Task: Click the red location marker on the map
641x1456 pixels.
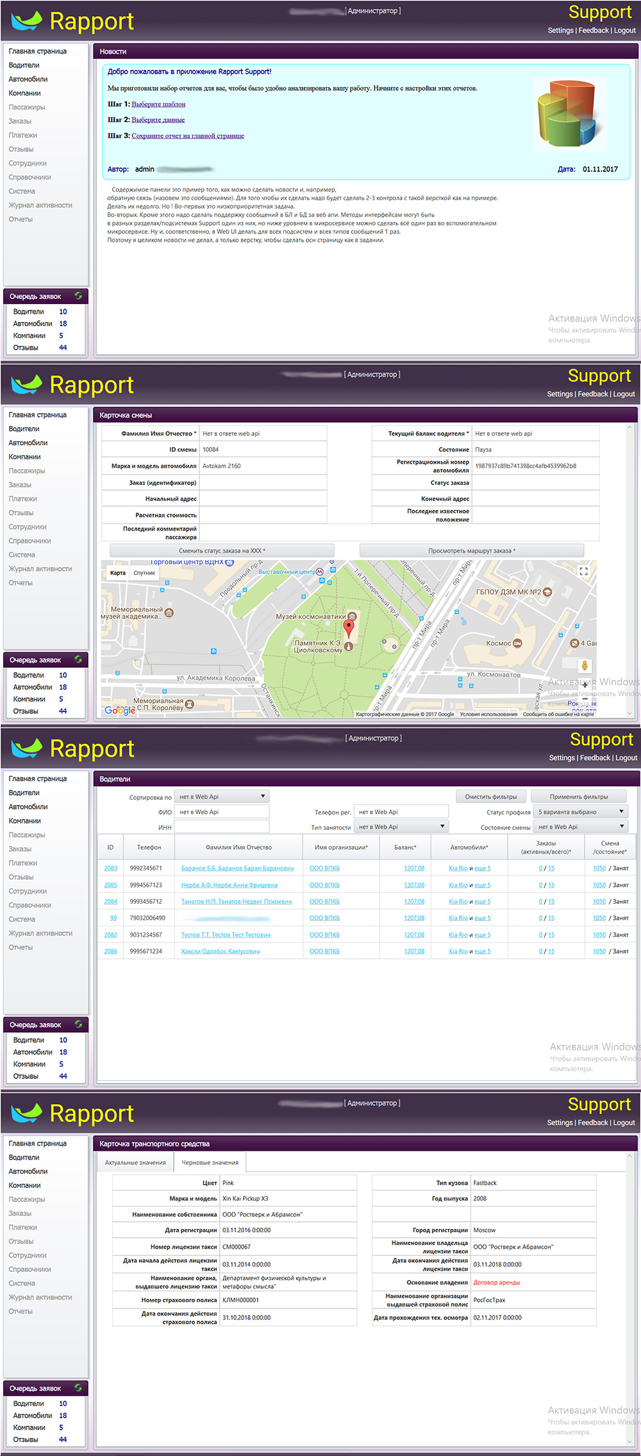Action: click(349, 629)
